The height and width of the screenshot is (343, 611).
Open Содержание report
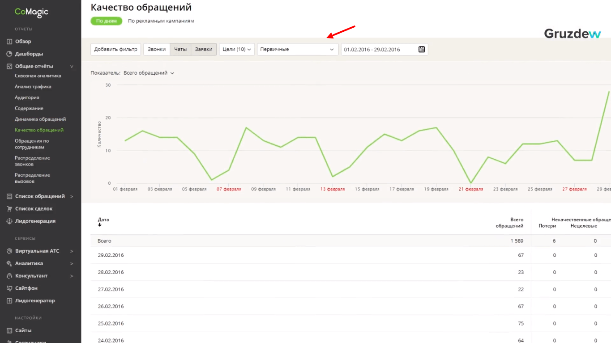point(29,108)
